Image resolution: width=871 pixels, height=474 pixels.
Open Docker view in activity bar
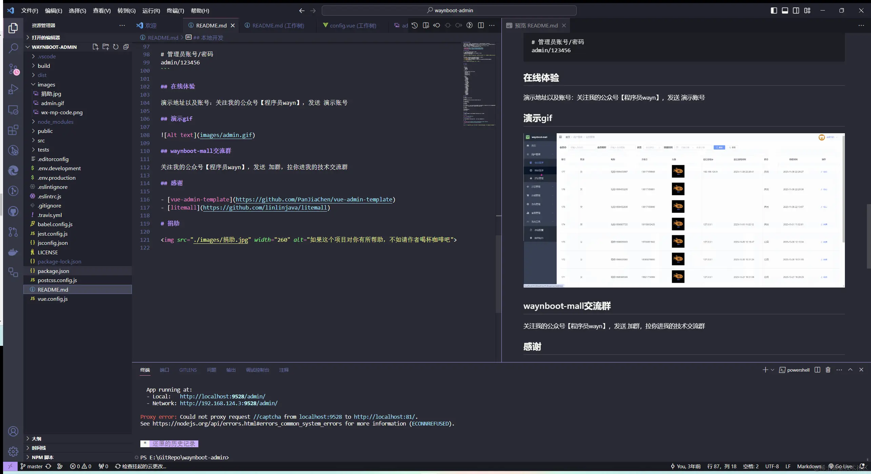13,252
